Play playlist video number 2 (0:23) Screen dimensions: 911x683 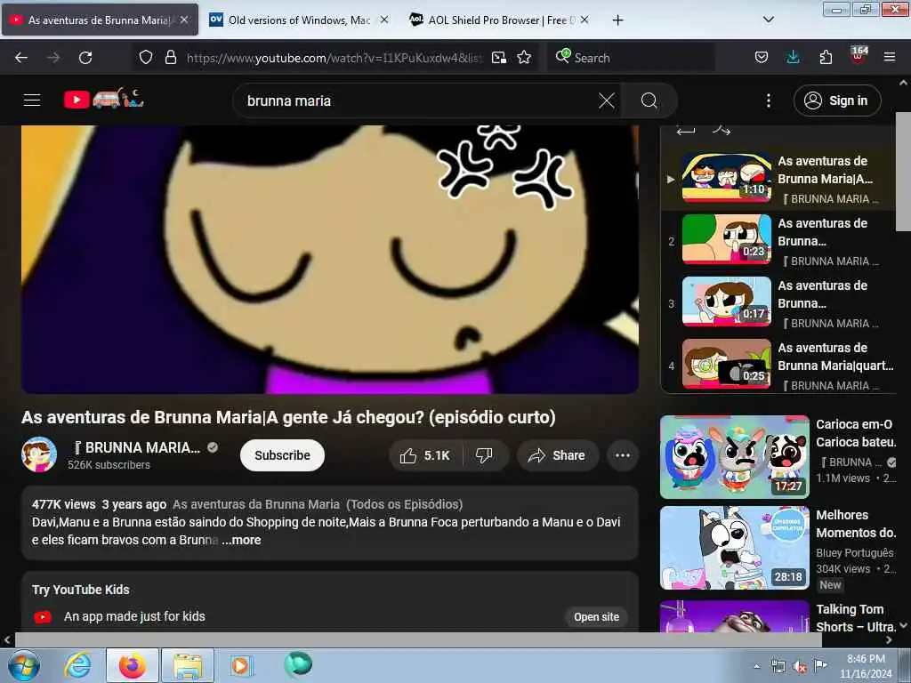(726, 239)
